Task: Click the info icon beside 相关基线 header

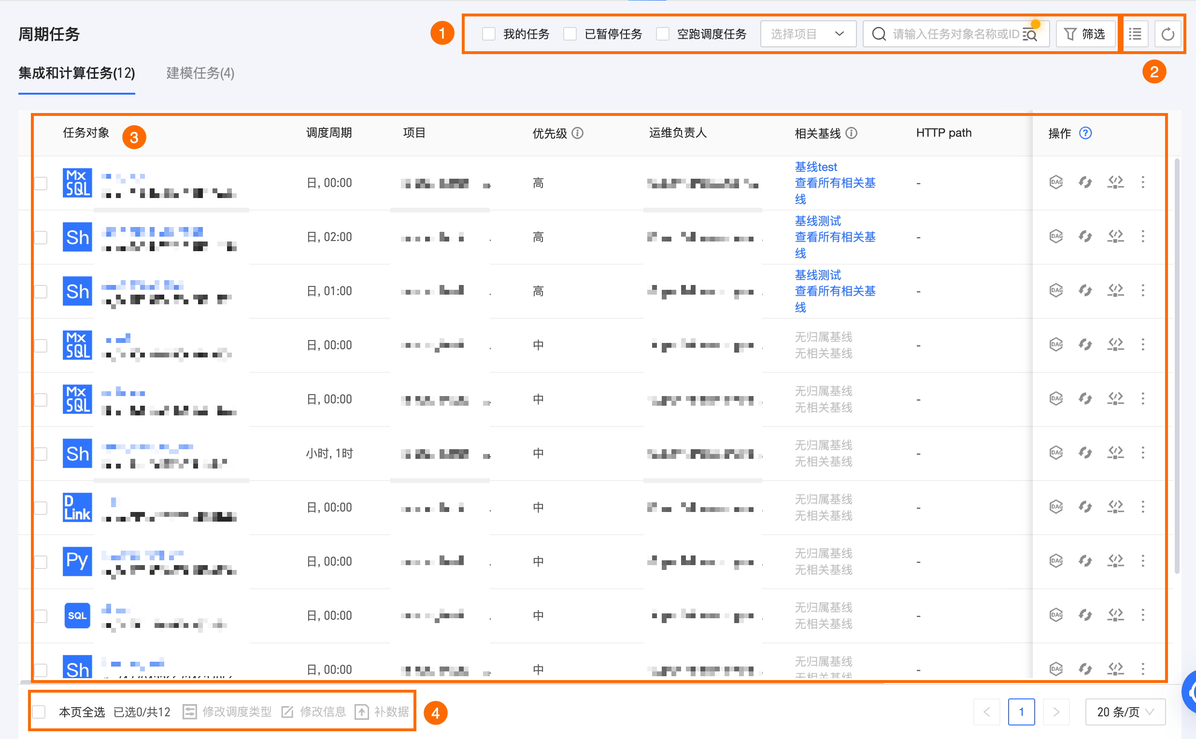Action: [x=851, y=133]
